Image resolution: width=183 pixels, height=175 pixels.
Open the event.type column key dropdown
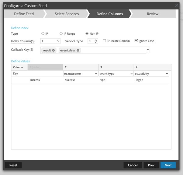pos(116,74)
